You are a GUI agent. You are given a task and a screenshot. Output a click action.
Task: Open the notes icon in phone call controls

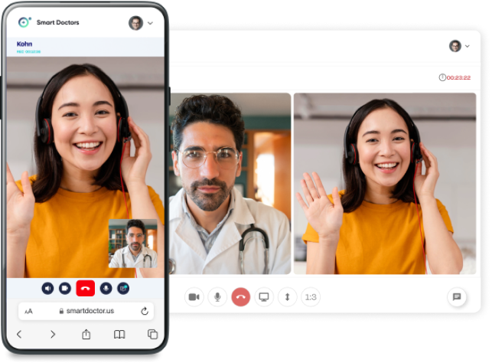point(122,288)
